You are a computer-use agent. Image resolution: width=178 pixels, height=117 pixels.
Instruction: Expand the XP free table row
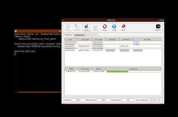pos(66,71)
